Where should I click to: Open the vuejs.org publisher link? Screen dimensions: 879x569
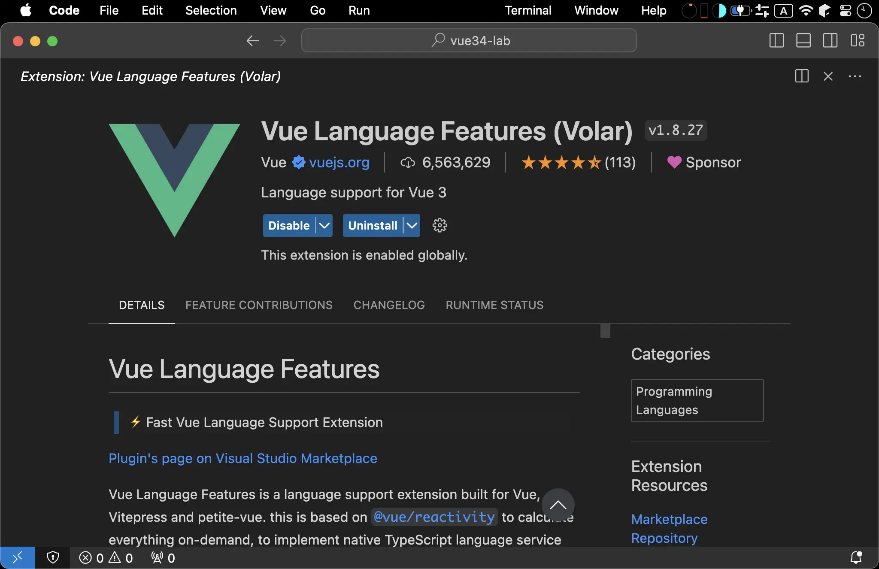[x=339, y=163]
